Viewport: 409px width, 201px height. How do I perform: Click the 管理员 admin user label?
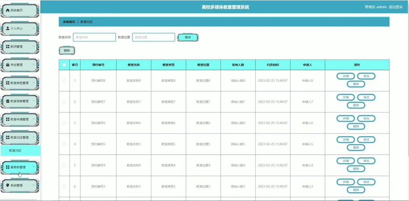[375, 7]
